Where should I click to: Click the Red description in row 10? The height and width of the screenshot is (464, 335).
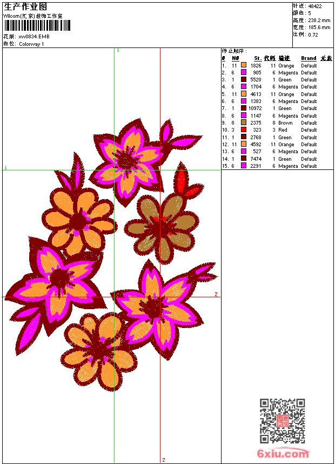coord(283,130)
